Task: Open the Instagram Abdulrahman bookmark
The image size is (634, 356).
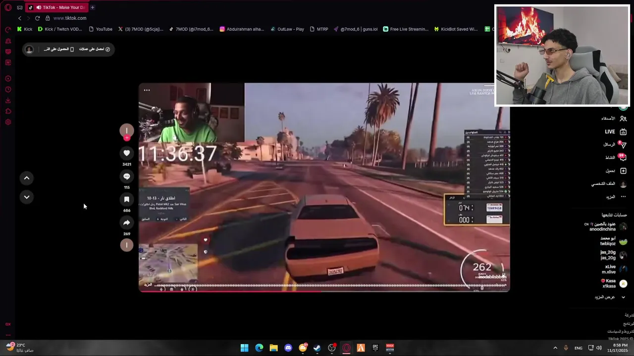Action: point(242,29)
